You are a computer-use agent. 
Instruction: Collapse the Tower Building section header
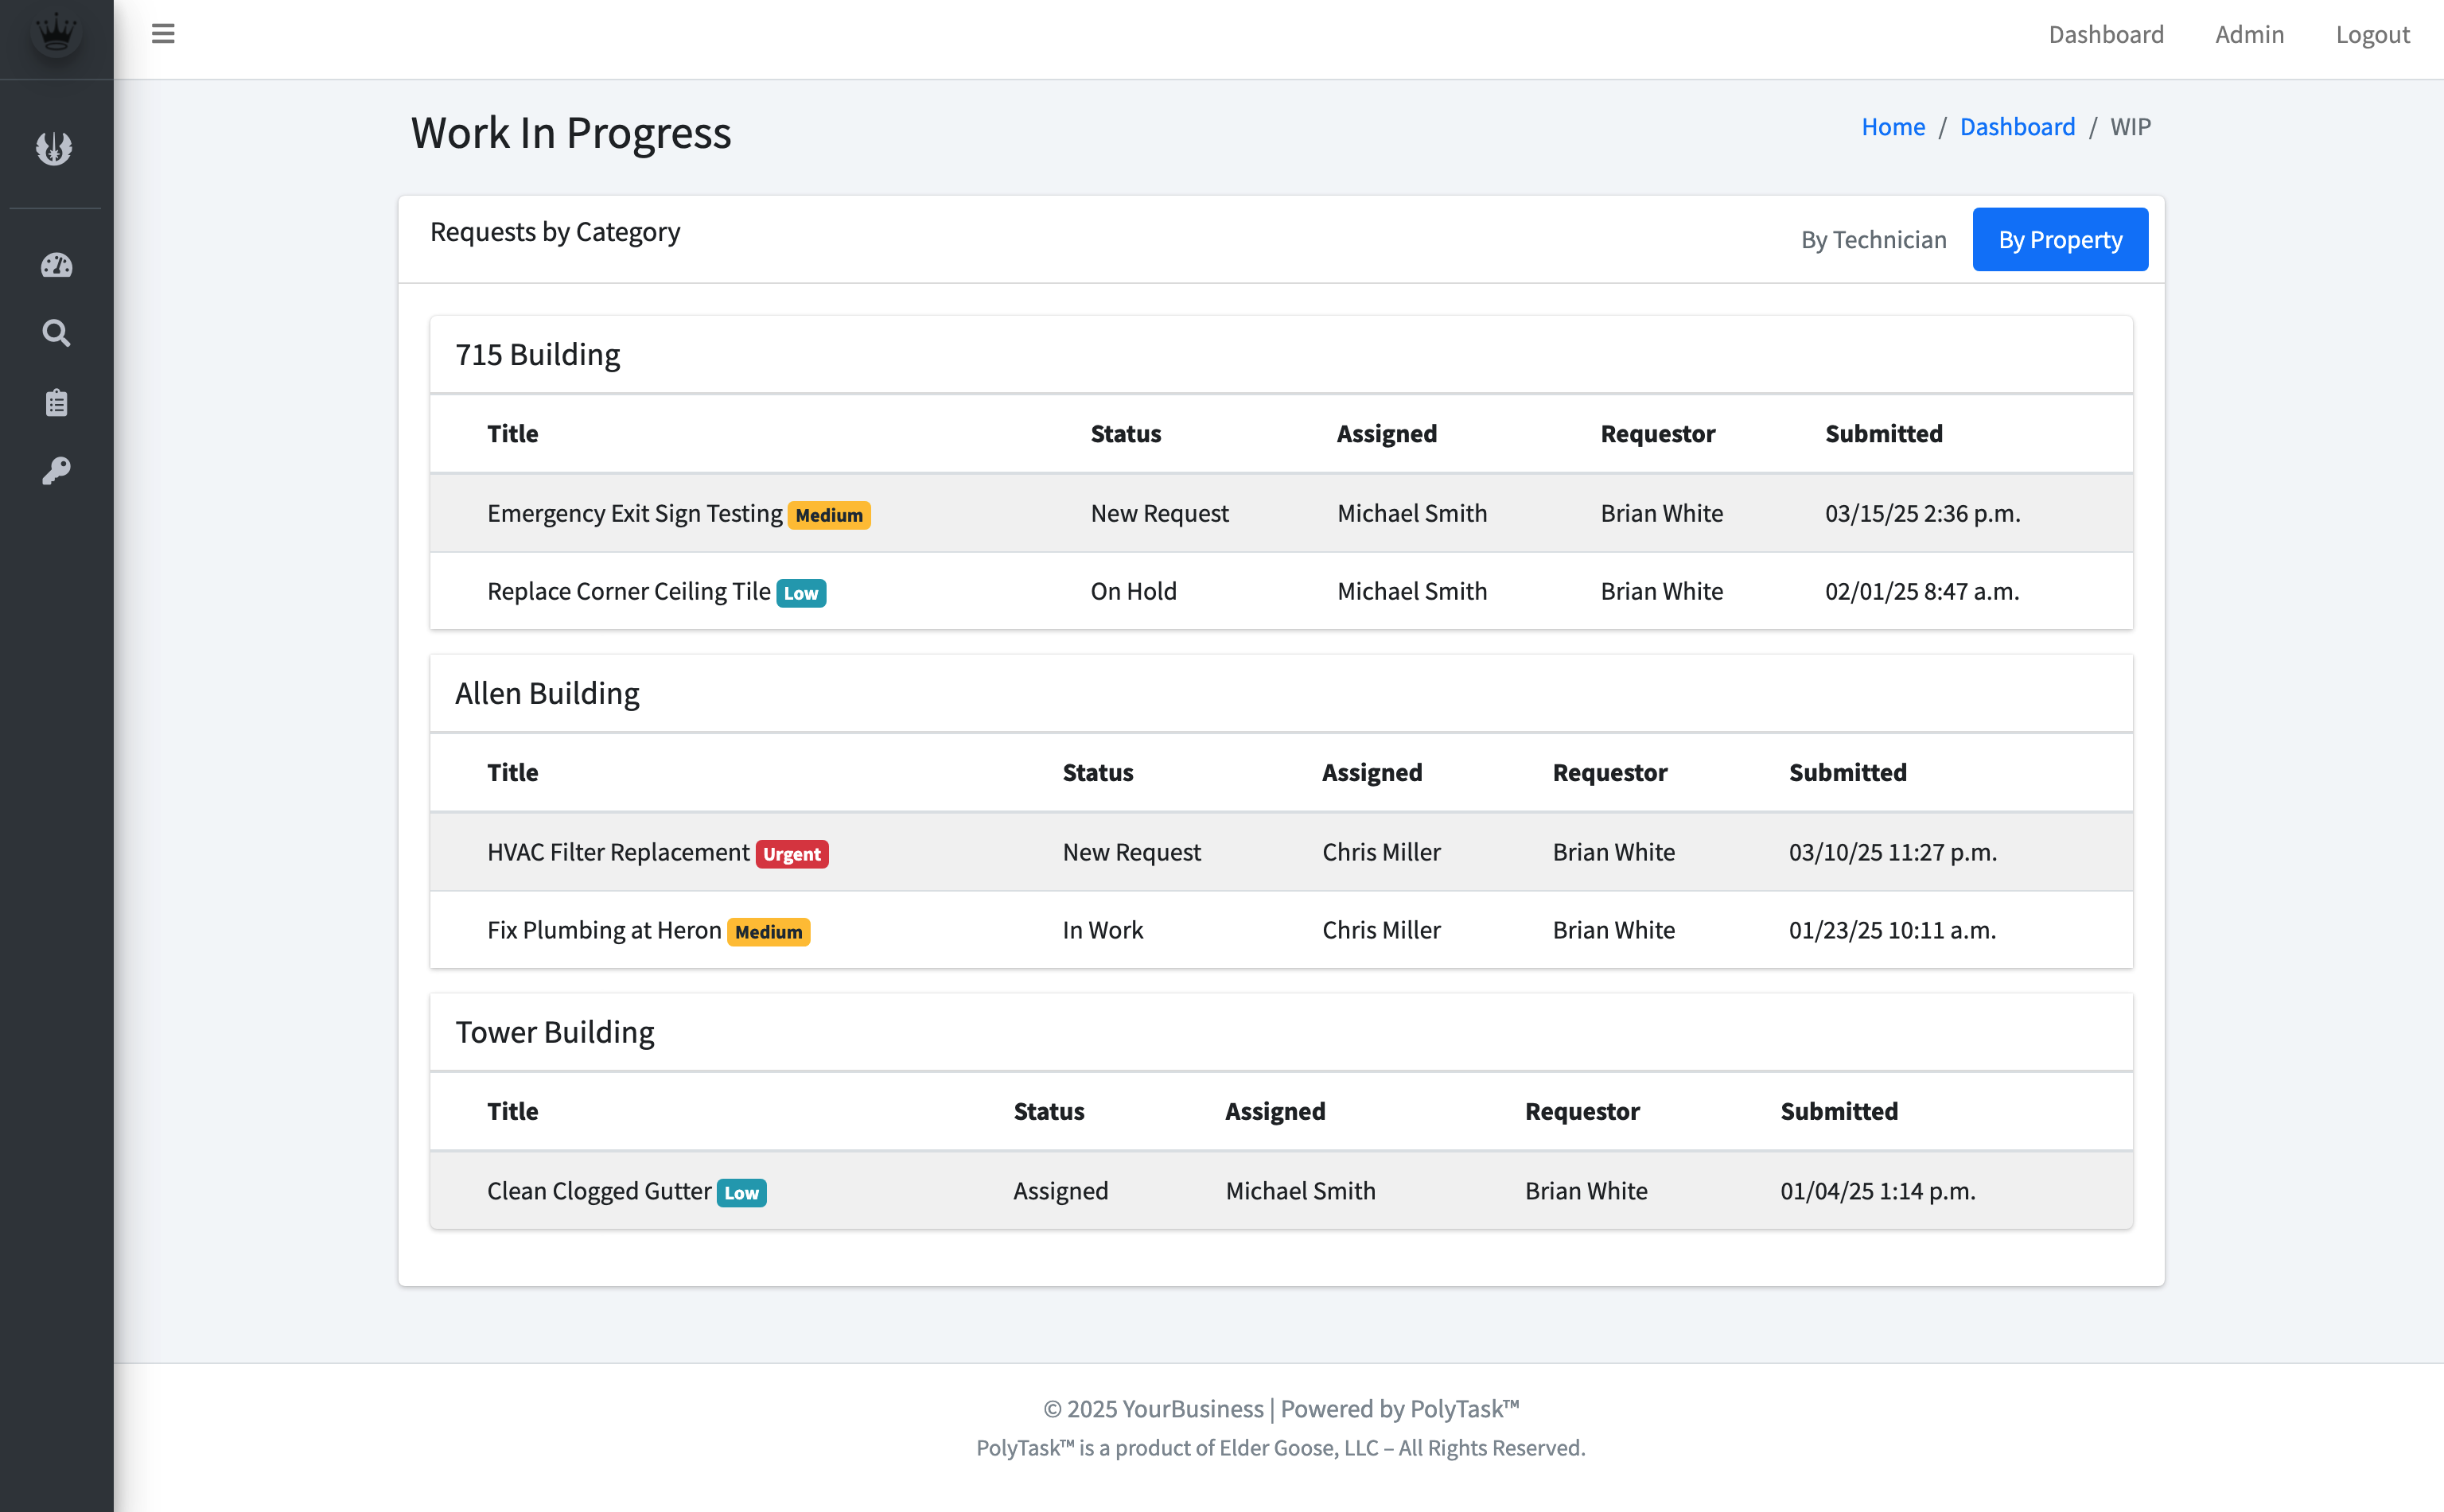tap(555, 1031)
